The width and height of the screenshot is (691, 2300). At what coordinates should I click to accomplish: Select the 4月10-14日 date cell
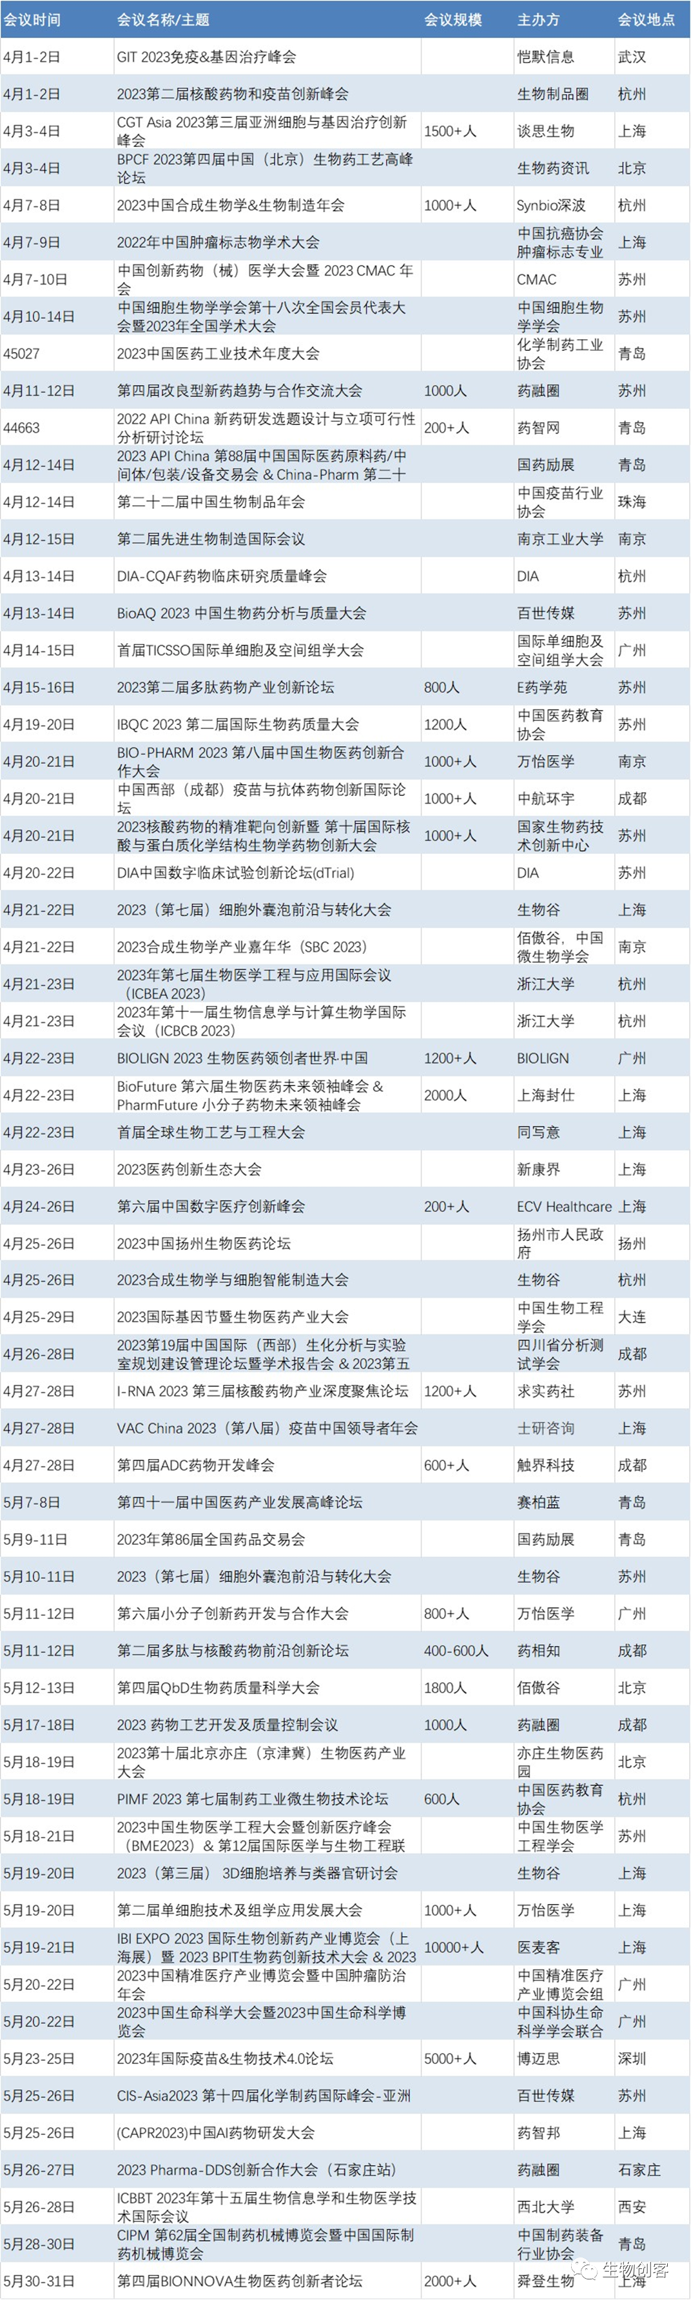(39, 316)
